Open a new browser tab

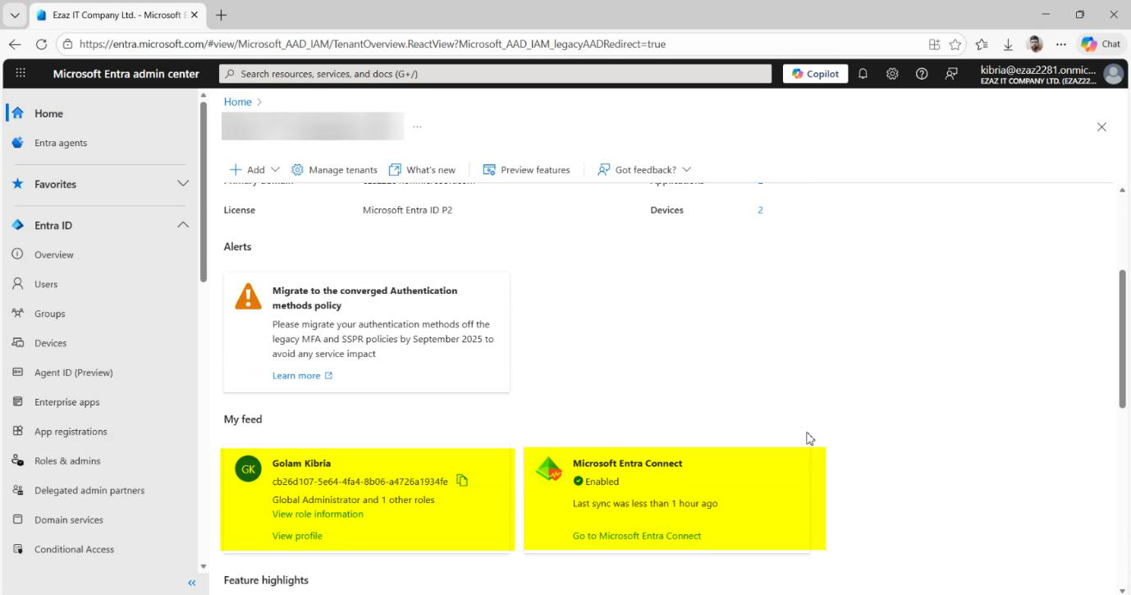pos(221,16)
